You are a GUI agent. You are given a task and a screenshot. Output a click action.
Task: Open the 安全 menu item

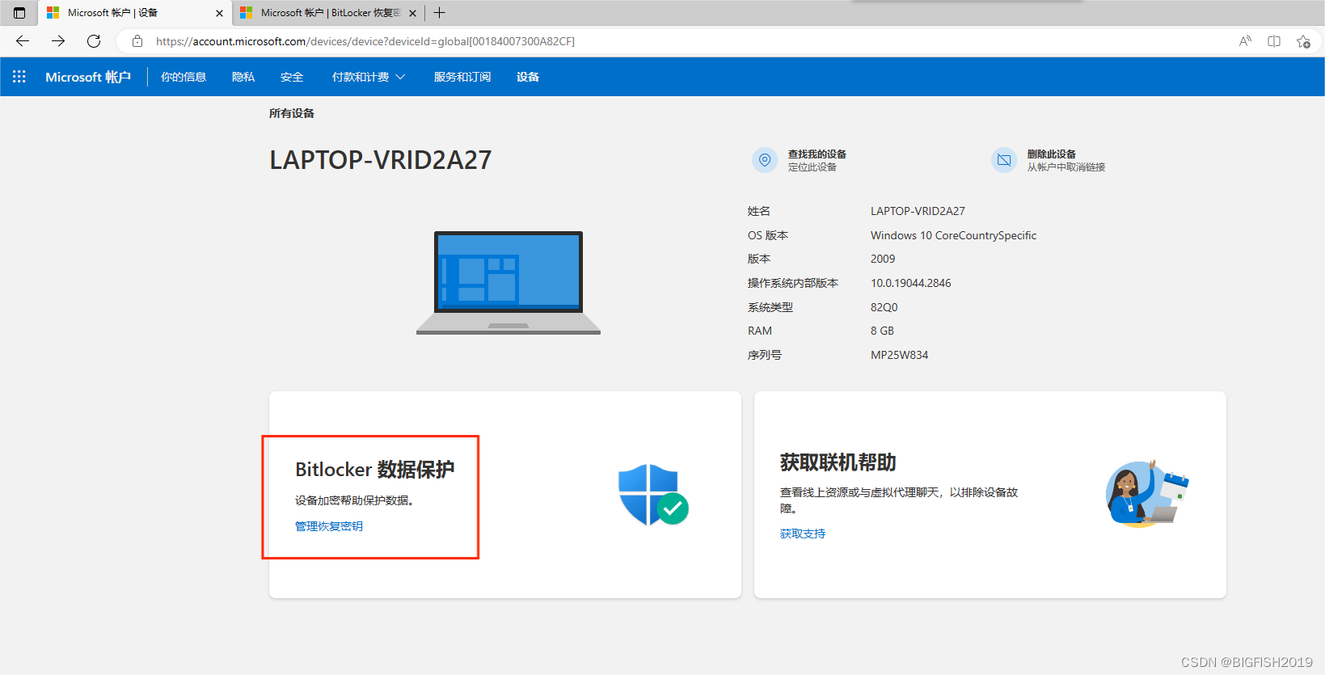(292, 77)
